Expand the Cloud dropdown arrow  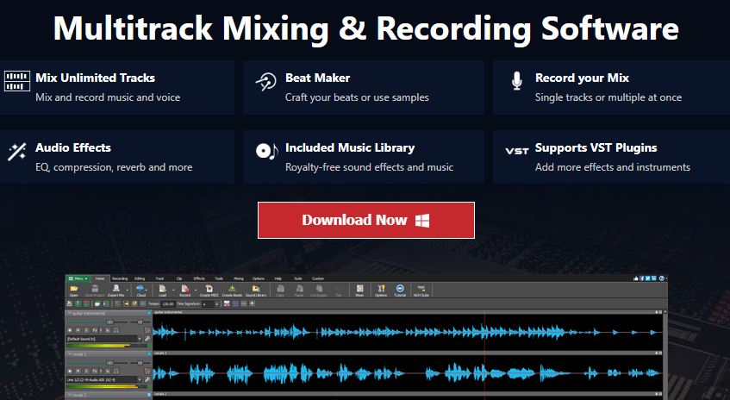pos(147,291)
